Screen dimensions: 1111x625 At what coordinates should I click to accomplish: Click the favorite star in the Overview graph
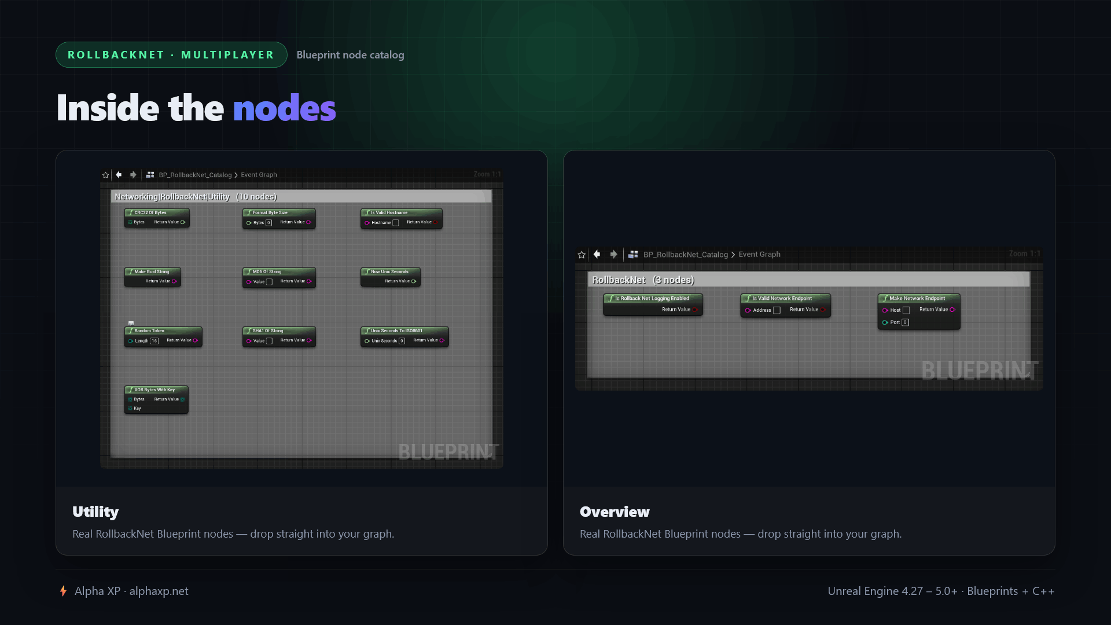(582, 255)
